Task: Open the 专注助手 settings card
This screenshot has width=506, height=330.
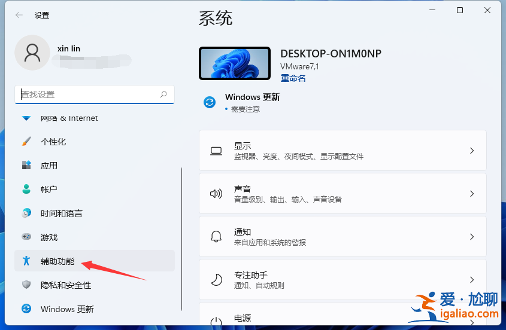Action: pyautogui.click(x=343, y=279)
